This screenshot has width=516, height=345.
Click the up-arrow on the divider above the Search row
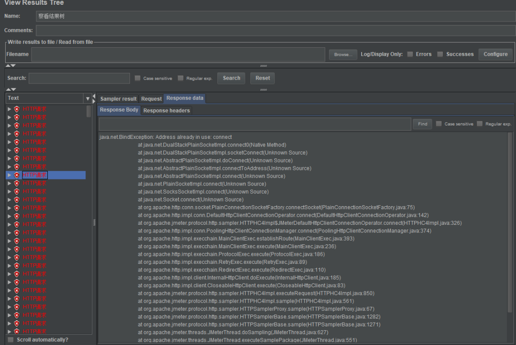pos(9,65)
